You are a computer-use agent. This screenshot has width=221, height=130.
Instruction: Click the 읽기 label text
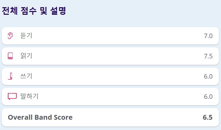pyautogui.click(x=26, y=56)
